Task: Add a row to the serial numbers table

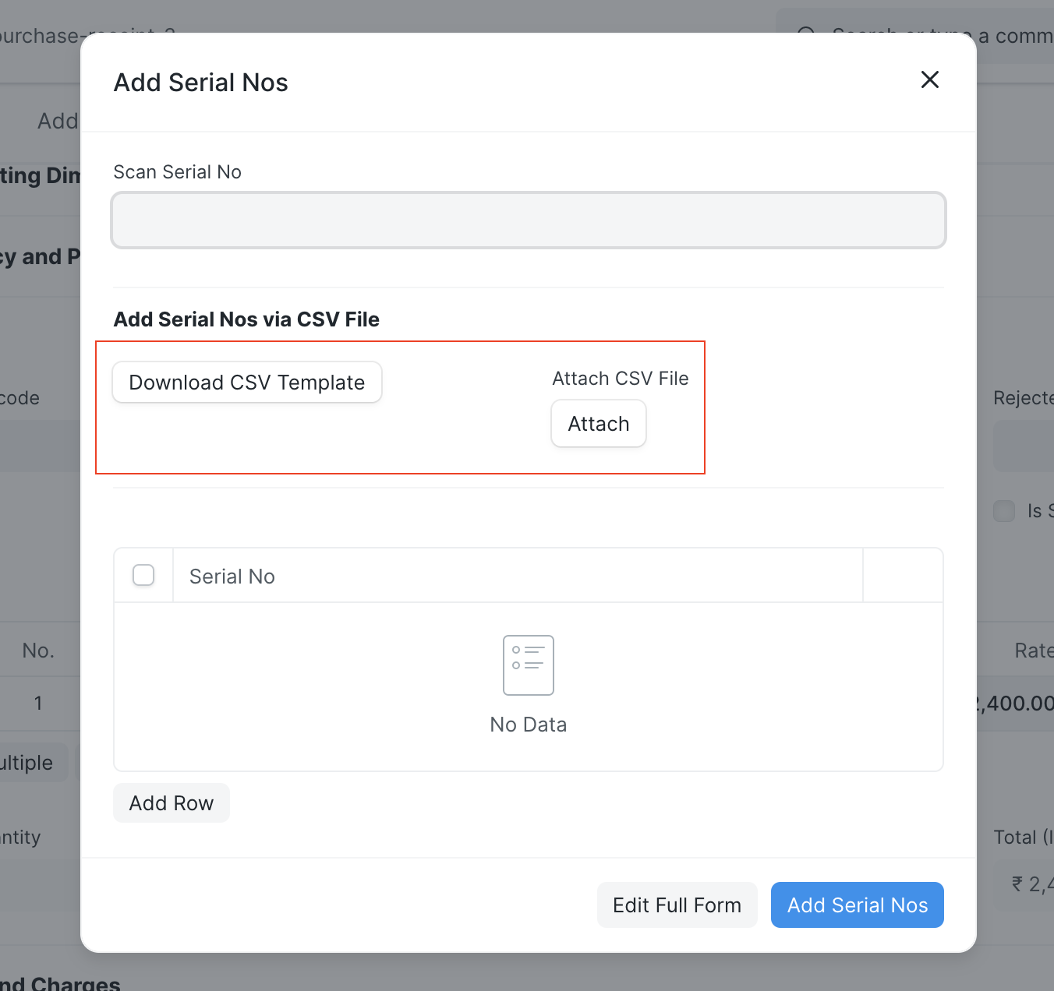Action: pos(171,802)
